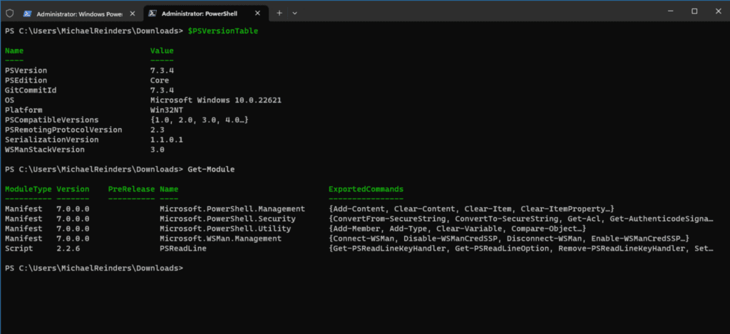This screenshot has height=334, width=730.
Task: Click Microsoft.PowerShell.Security module name
Action: 227,219
